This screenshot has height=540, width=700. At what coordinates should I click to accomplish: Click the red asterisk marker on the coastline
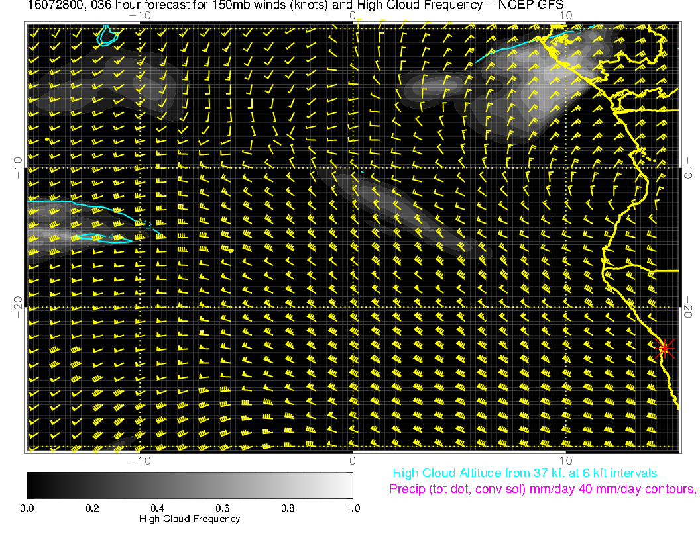pos(665,348)
